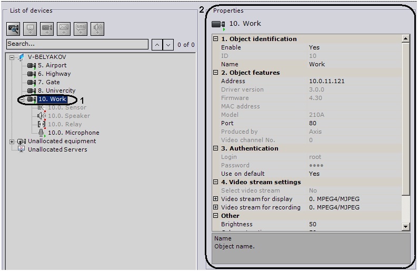The height and width of the screenshot is (271, 418).
Task: Click the Unallocated equipment icon
Action: pos(22,141)
